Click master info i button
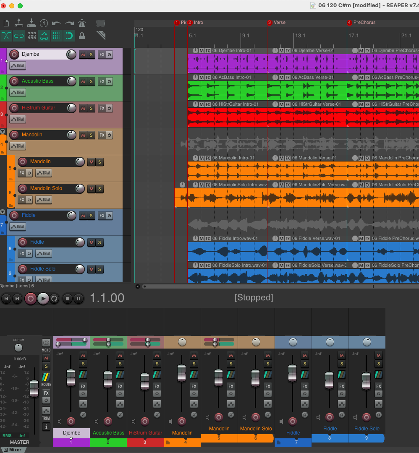Screen dimensions: 419x453 coord(46,427)
